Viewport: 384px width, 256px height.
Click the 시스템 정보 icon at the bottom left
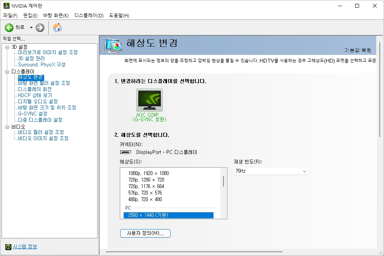click(8, 247)
